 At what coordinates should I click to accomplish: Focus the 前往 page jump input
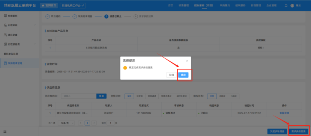(110, 123)
